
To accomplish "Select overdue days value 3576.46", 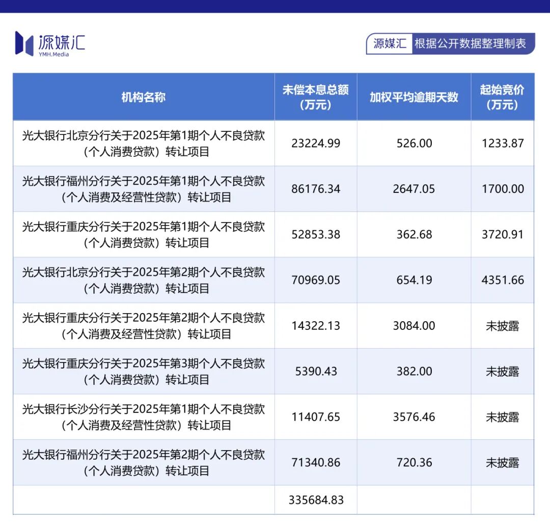I will [414, 416].
